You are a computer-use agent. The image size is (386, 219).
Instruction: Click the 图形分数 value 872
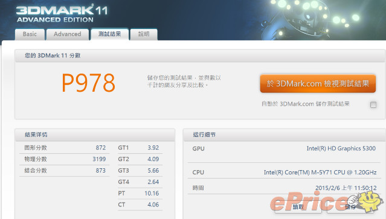pyautogui.click(x=101, y=148)
